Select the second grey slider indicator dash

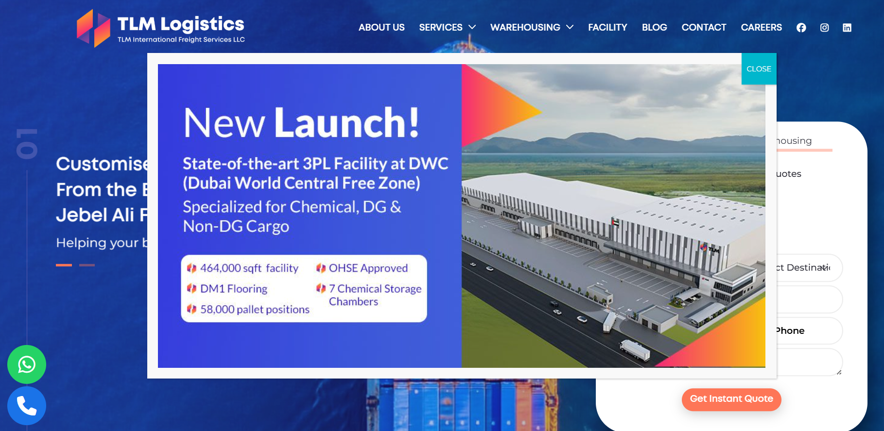[87, 265]
